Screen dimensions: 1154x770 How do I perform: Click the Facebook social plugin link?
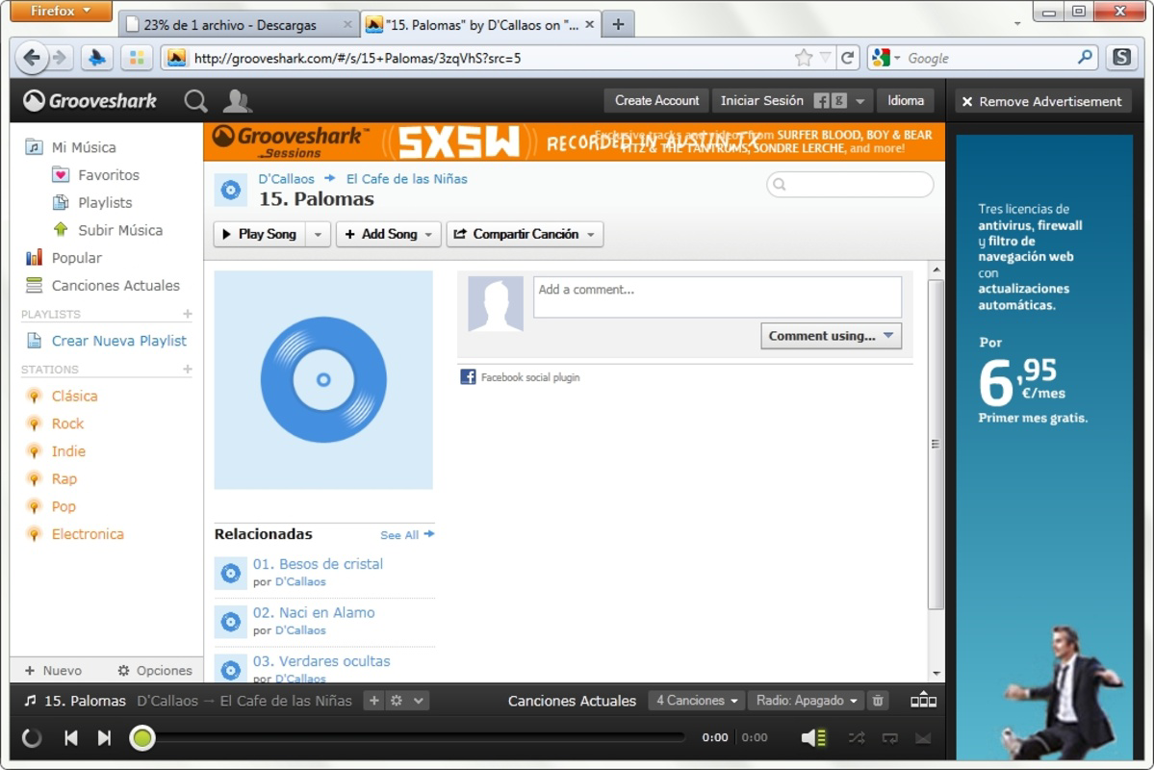pos(530,377)
